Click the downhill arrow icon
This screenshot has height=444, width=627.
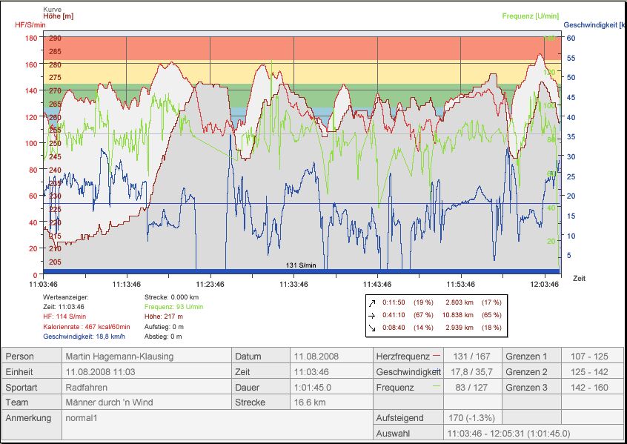click(x=372, y=327)
